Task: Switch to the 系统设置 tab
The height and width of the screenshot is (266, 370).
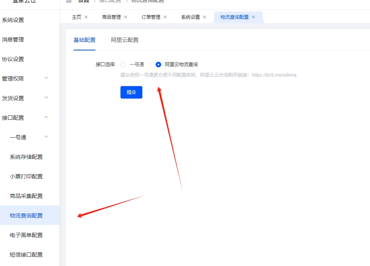Action: (190, 17)
